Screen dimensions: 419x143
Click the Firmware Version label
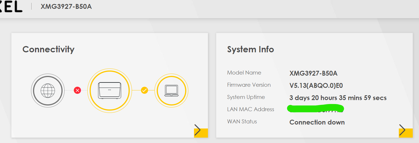click(x=249, y=85)
